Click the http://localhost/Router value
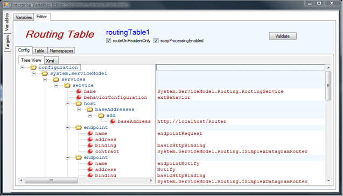 (x=192, y=121)
